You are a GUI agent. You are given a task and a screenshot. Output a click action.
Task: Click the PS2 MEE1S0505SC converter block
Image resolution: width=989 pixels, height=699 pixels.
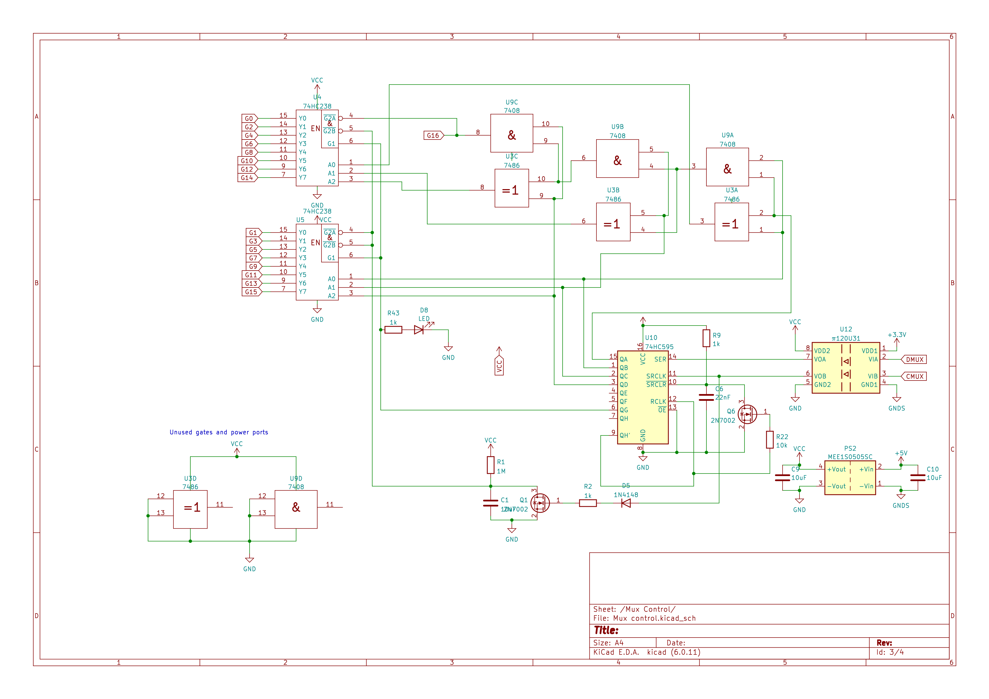point(850,478)
